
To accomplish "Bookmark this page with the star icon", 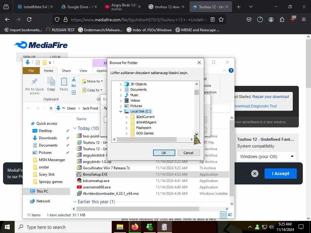I will coord(221,19).
